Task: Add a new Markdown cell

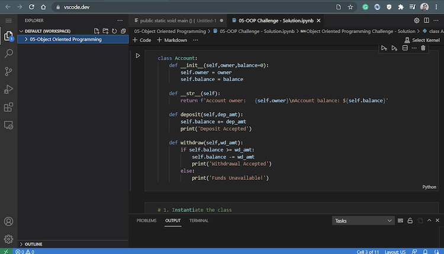Action: tap(172, 40)
